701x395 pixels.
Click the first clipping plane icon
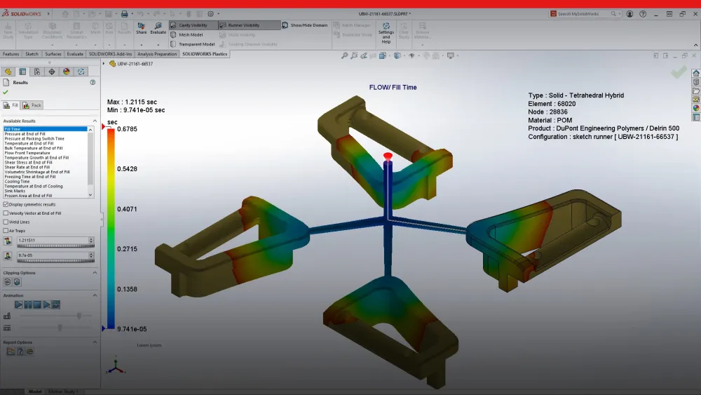8,282
